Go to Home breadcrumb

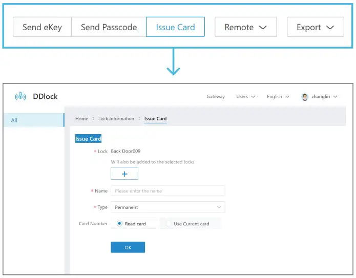pyautogui.click(x=82, y=119)
